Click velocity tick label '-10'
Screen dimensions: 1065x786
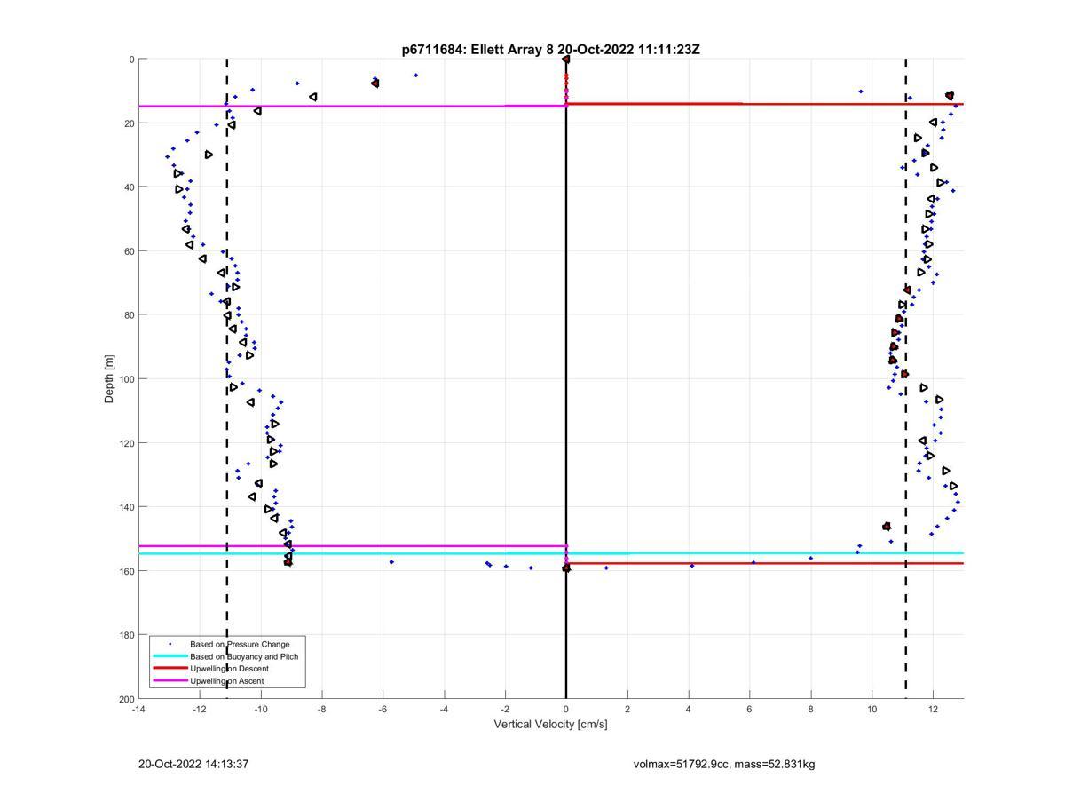pyautogui.click(x=261, y=709)
